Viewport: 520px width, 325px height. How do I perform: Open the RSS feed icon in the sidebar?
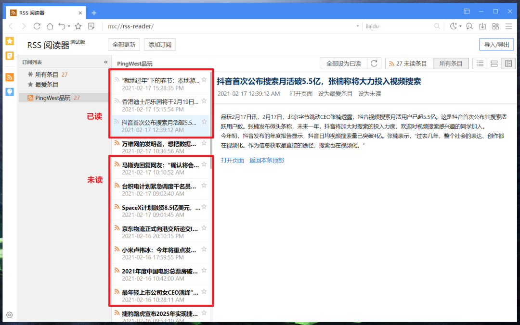[10, 77]
